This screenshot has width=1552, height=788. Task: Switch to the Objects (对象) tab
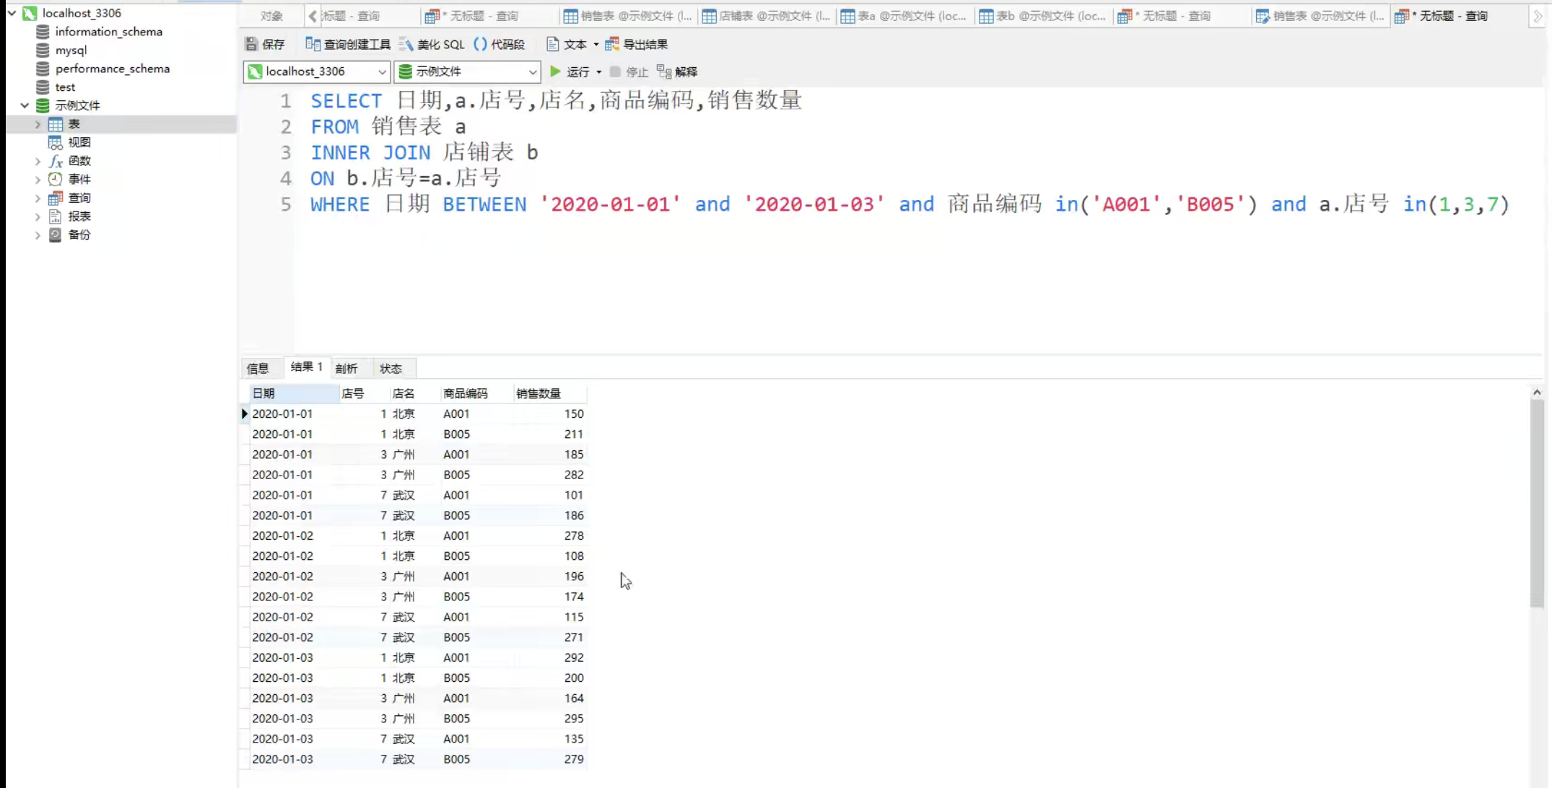272,16
